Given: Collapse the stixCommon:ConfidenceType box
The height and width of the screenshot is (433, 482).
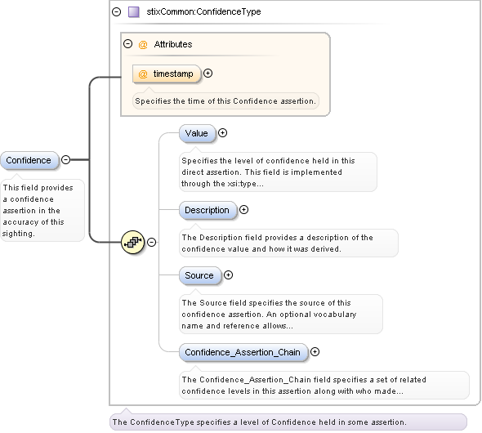Looking at the screenshot, I should 117,12.
